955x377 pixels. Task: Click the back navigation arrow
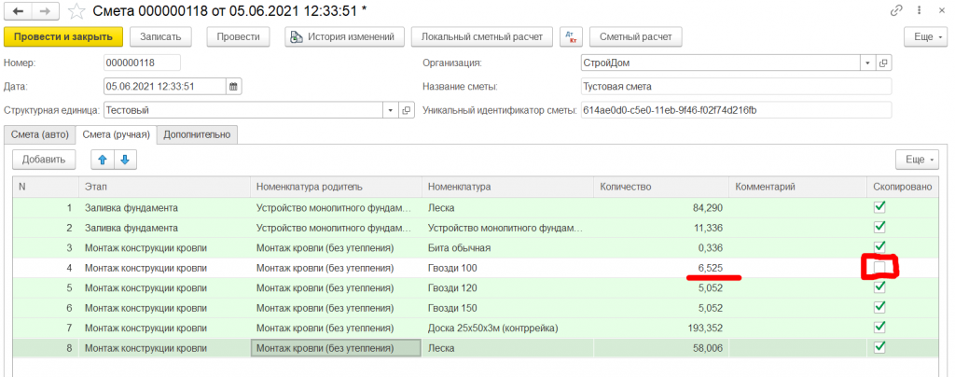[x=18, y=11]
